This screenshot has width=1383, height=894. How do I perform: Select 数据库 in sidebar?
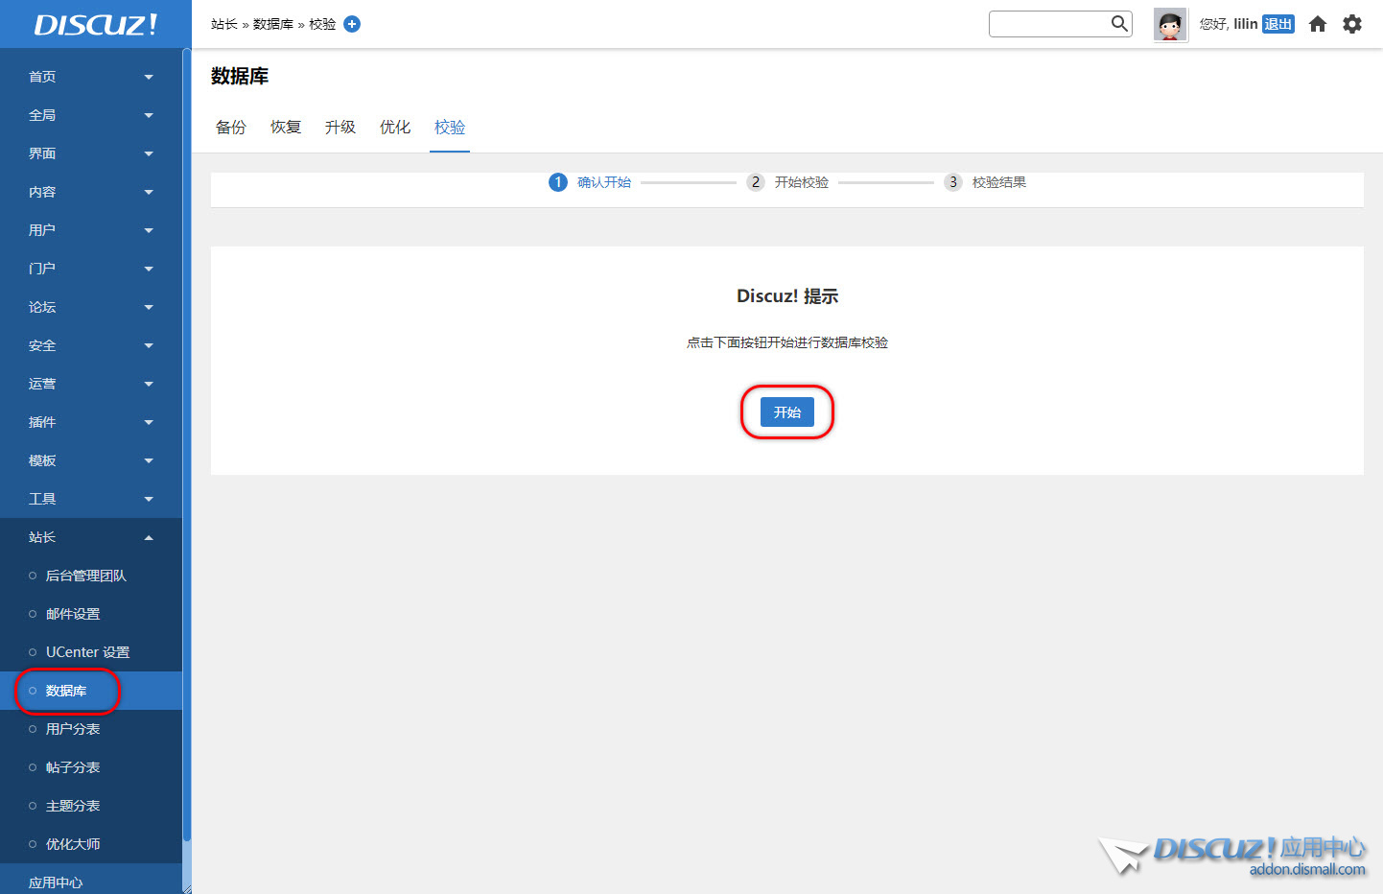(91, 691)
